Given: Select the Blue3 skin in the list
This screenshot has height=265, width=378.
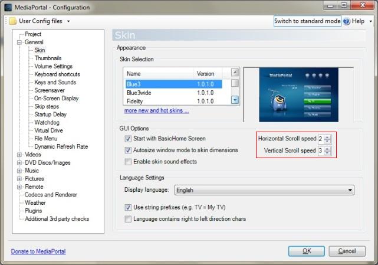Looking at the screenshot, I should [x=173, y=84].
